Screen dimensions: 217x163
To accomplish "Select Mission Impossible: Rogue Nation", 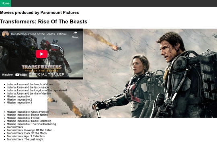I will [27, 115].
